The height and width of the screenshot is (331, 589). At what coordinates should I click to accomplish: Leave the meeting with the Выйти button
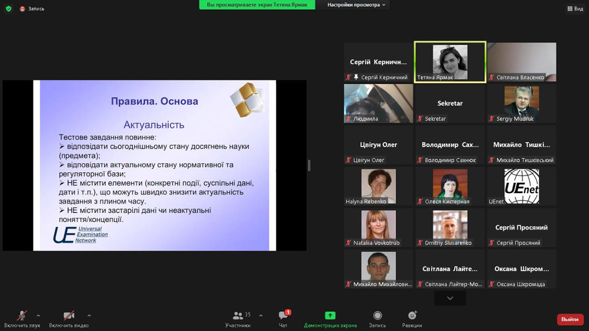570,319
